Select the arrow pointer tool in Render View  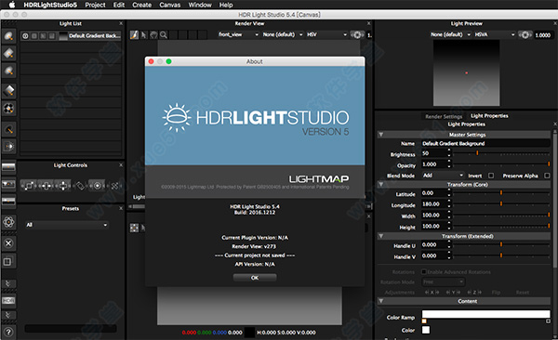(x=144, y=35)
